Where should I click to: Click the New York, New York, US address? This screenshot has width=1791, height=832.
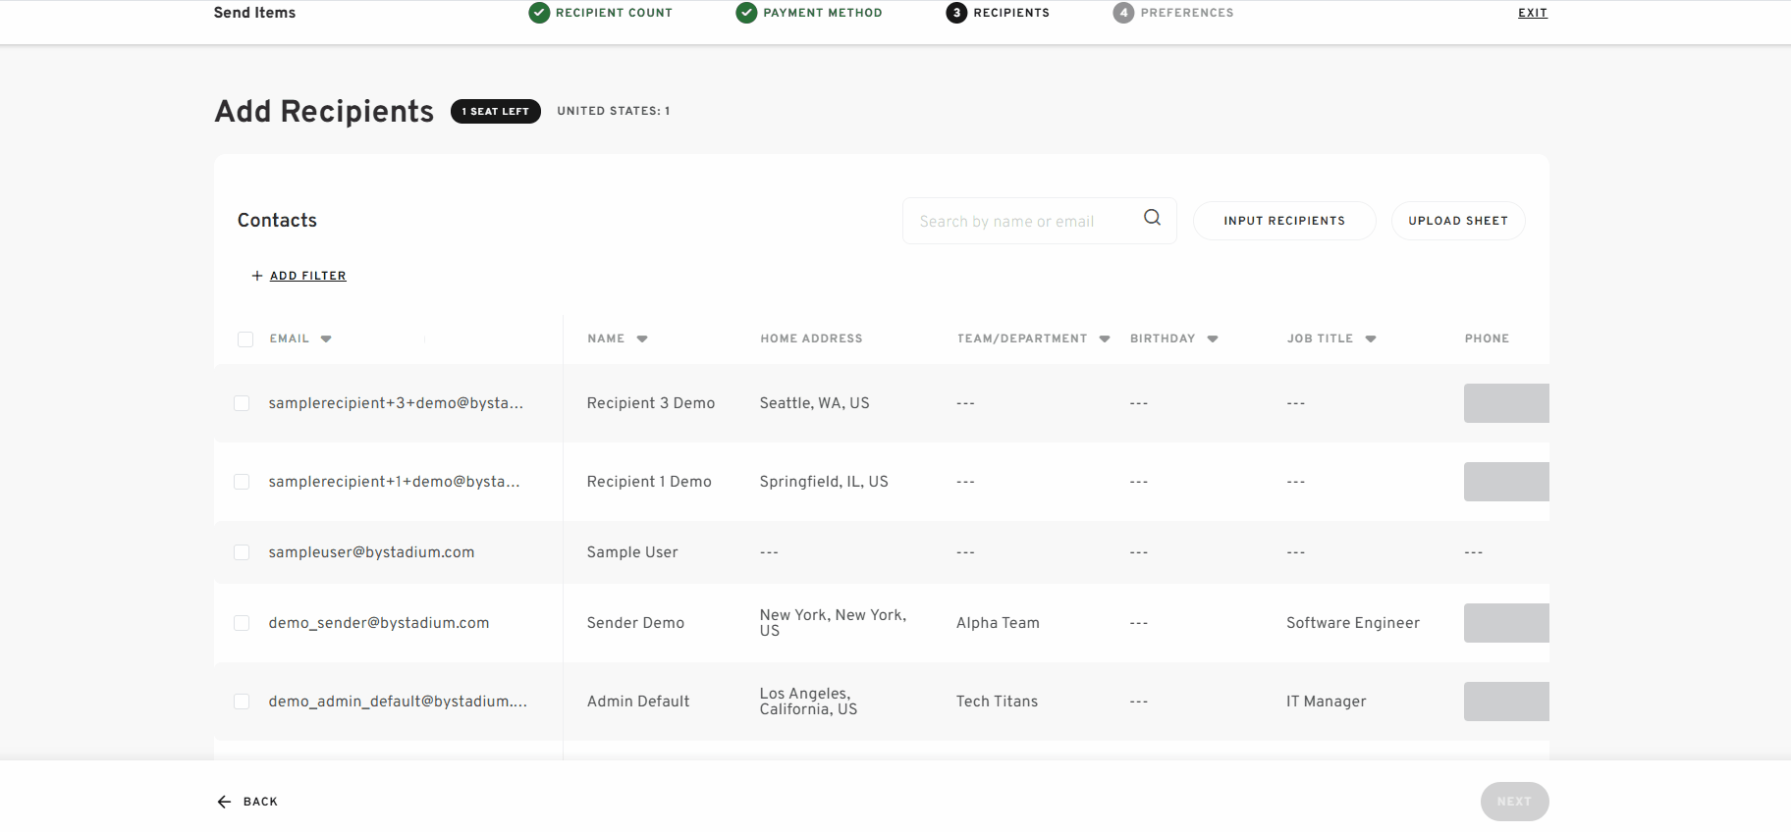[x=833, y=623]
